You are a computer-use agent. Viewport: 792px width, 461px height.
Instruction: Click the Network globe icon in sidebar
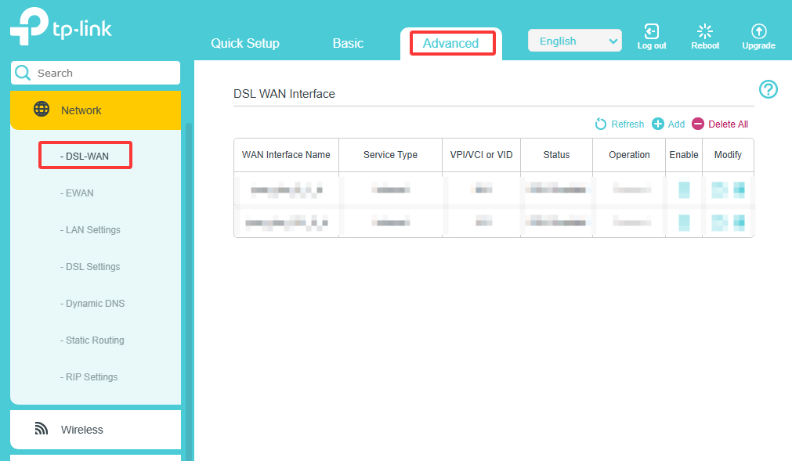click(x=42, y=109)
